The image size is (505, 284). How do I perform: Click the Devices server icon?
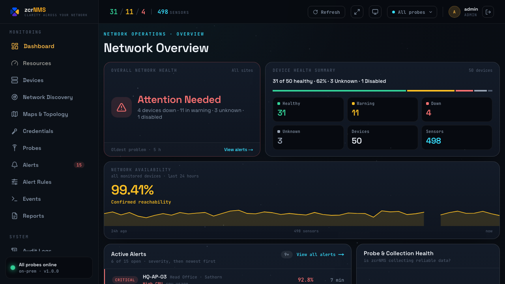coord(15,80)
